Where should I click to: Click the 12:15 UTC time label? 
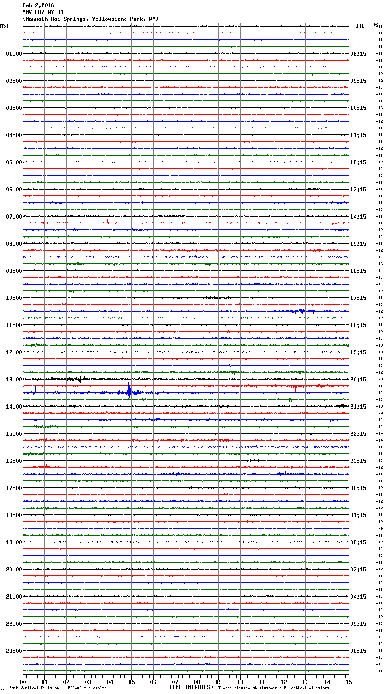click(358, 162)
